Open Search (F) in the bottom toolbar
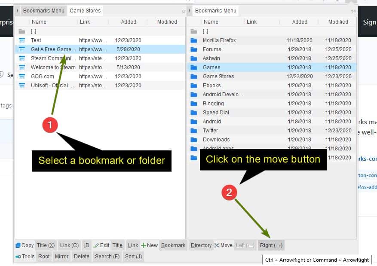377x266 pixels. click(x=107, y=256)
